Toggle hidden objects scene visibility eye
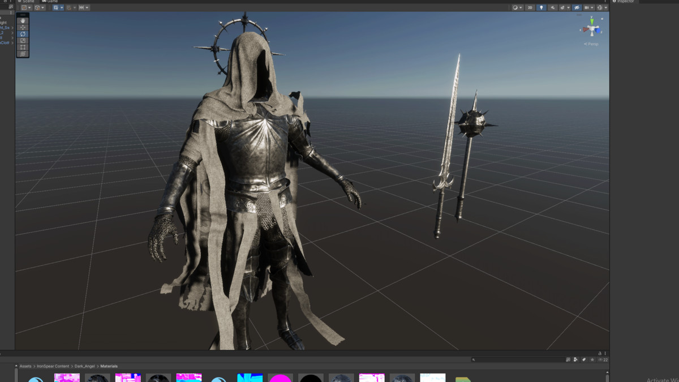 (x=577, y=7)
